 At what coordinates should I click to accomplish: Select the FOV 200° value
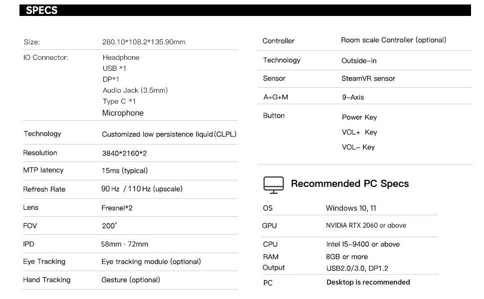(110, 226)
